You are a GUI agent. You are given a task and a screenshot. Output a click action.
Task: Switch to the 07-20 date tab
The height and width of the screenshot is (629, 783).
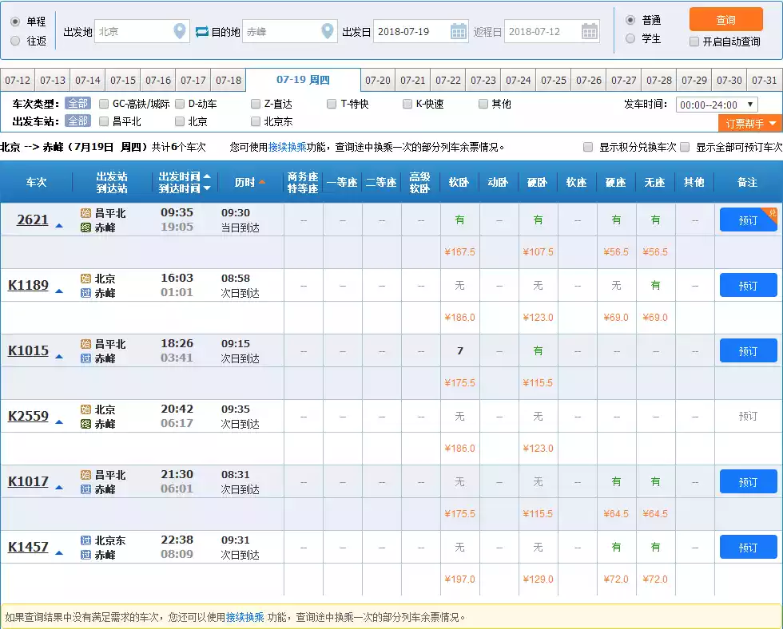click(378, 81)
